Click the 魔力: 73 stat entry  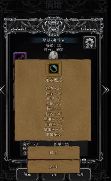(x=30, y=144)
